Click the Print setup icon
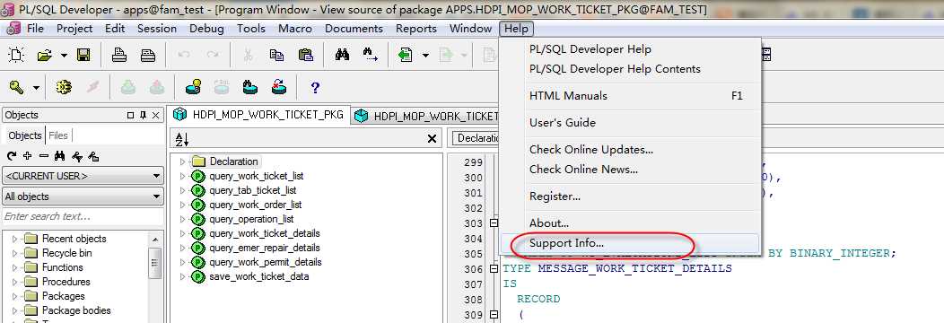Image resolution: width=944 pixels, height=323 pixels. 148,56
